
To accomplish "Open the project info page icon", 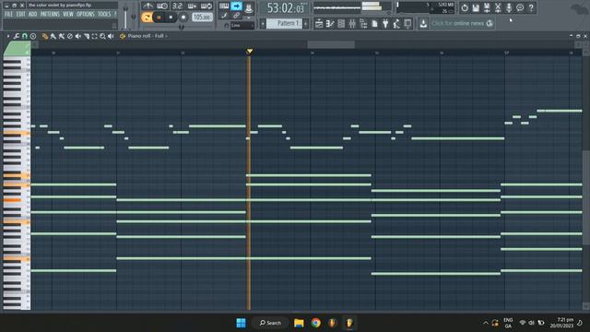I will coord(375,24).
